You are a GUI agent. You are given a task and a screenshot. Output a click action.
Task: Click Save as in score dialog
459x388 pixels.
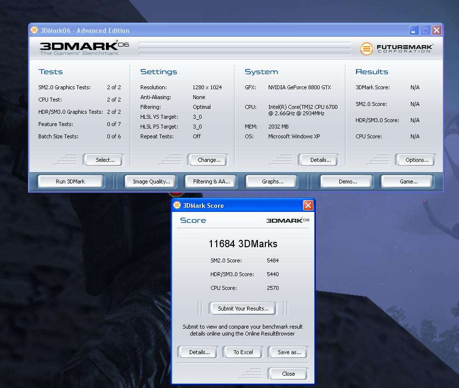[289, 352]
